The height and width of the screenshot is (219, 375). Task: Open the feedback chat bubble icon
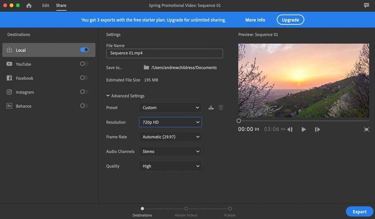[x=366, y=5]
